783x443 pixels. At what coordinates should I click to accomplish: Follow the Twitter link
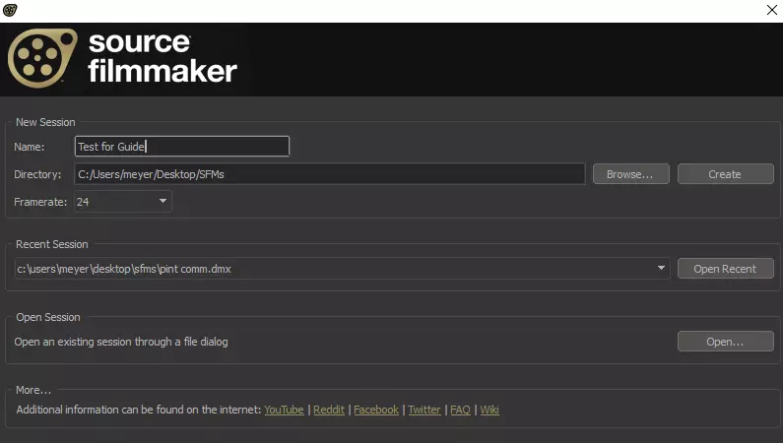(424, 410)
